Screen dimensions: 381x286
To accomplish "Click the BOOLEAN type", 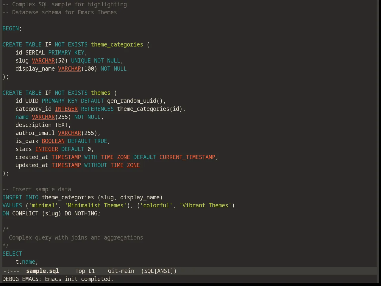I will [x=53, y=141].
